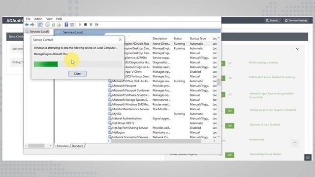315x177 pixels.
Task: Open the Action menu
Action: point(38,19)
